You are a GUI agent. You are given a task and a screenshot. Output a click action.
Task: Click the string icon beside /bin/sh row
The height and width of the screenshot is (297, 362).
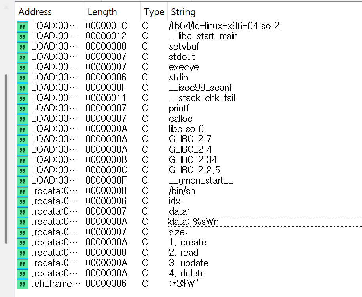pyautogui.click(x=23, y=191)
